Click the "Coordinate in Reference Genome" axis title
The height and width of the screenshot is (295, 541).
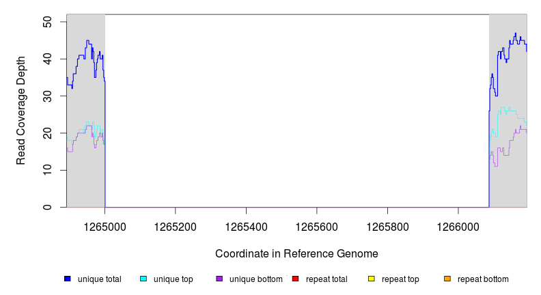pos(296,253)
